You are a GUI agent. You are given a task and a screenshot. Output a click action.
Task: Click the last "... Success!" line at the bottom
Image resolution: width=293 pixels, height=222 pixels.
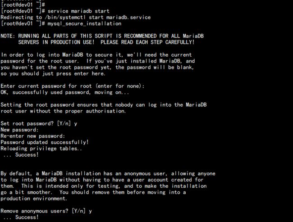21,217
